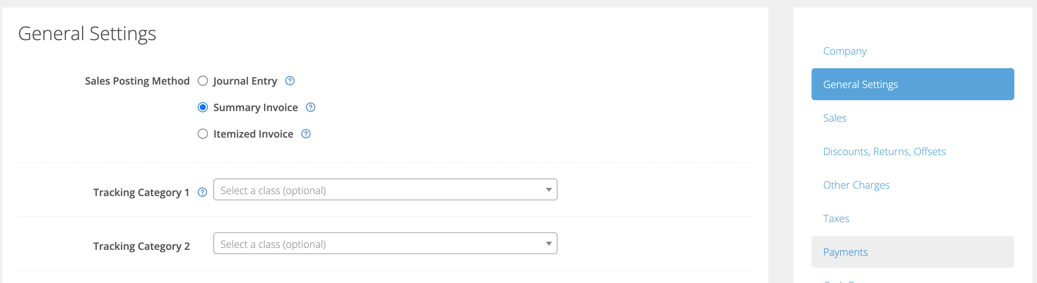1037x283 pixels.
Task: Open help icon for Tracking Category 1
Action: [x=202, y=192]
